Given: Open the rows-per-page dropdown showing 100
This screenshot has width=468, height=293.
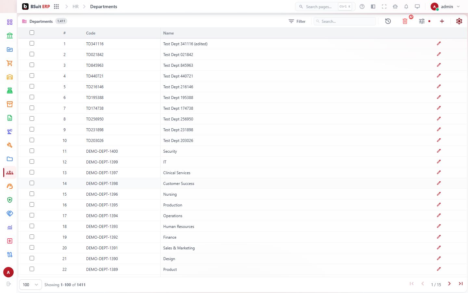Looking at the screenshot, I should click(x=31, y=285).
